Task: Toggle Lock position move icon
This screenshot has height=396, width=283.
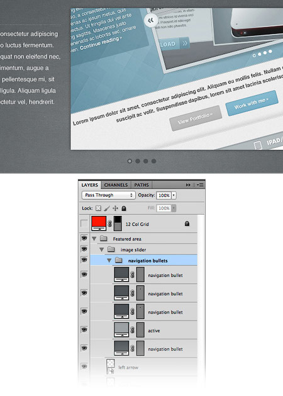Action: click(x=115, y=208)
